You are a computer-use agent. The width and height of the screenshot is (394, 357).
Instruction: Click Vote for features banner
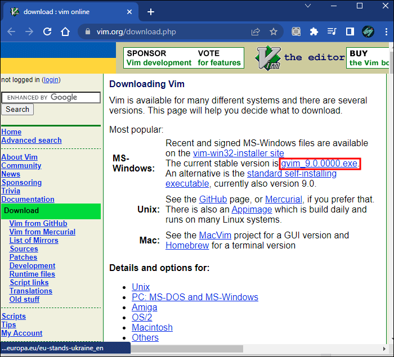219,58
